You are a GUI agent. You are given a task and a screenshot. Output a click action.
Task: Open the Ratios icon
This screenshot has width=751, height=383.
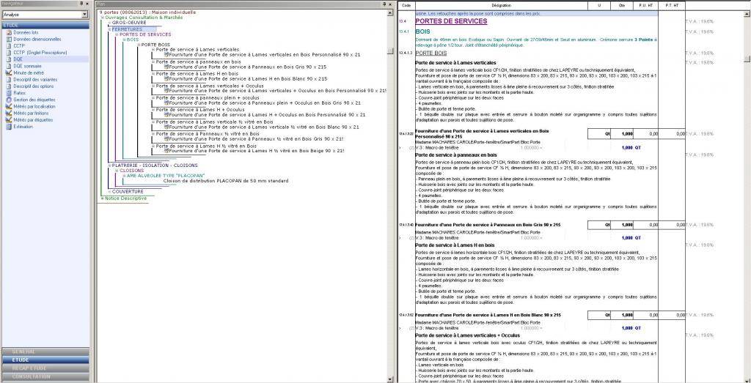click(9, 93)
